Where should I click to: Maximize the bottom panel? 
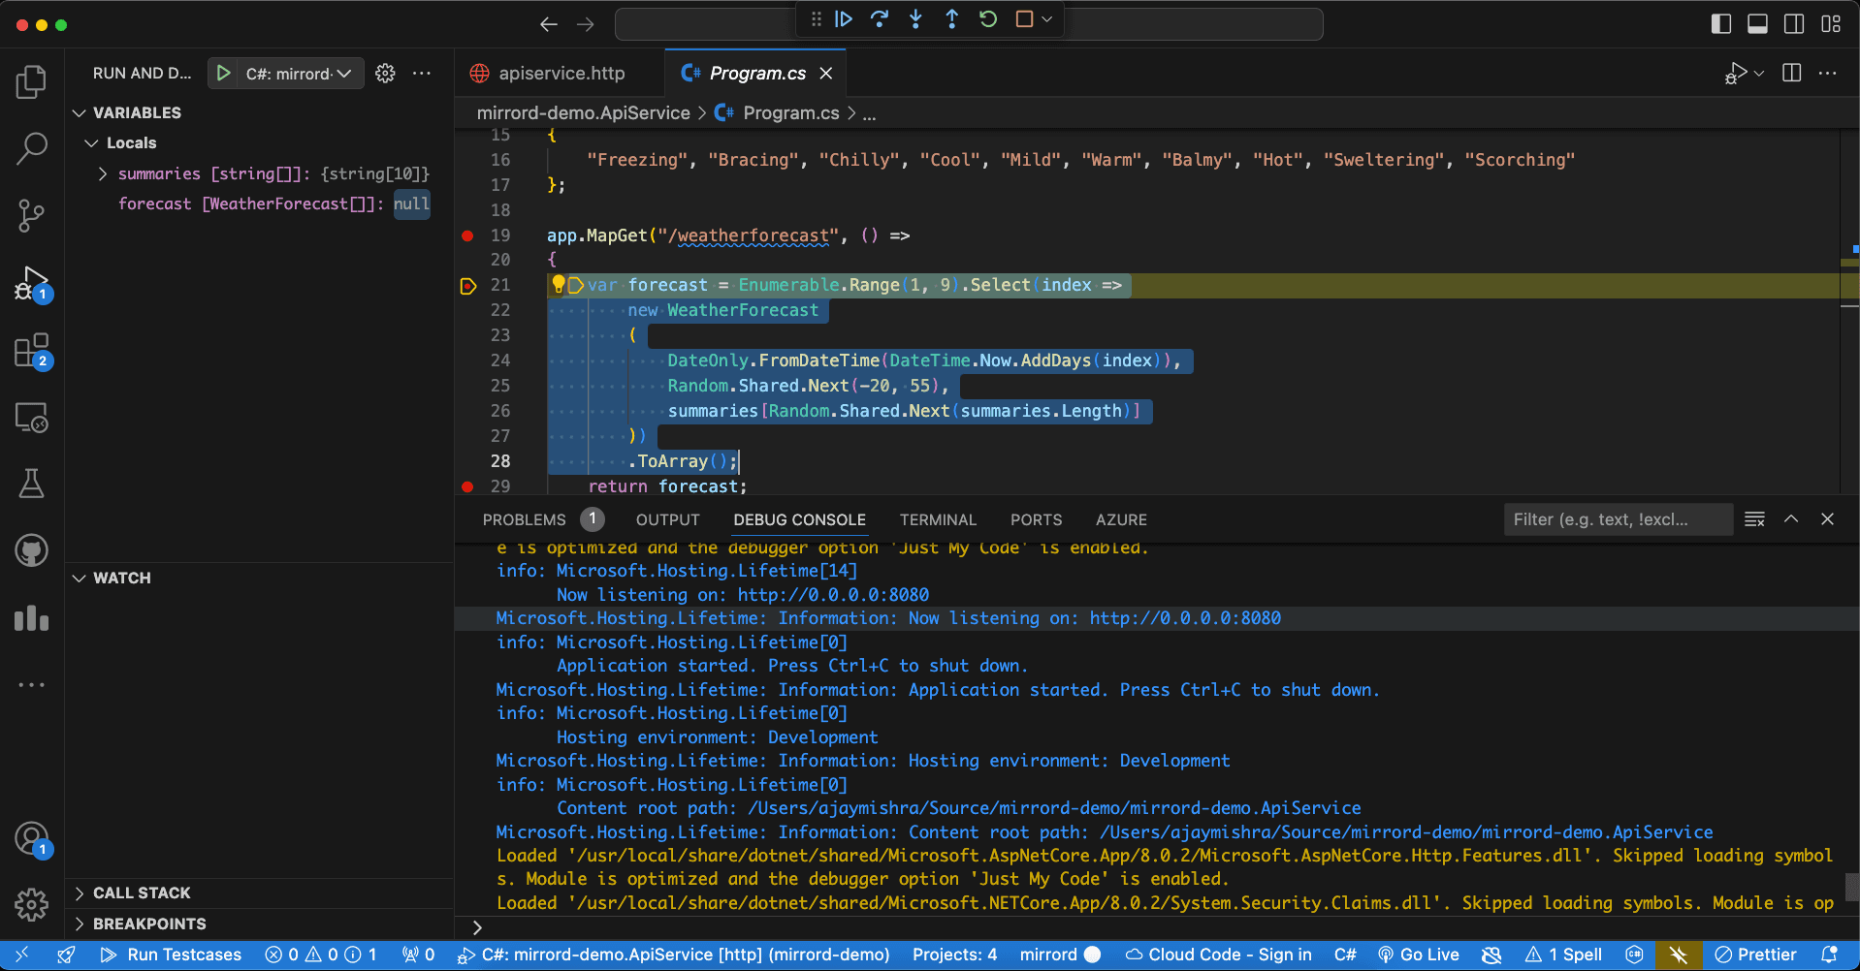pos(1791,519)
